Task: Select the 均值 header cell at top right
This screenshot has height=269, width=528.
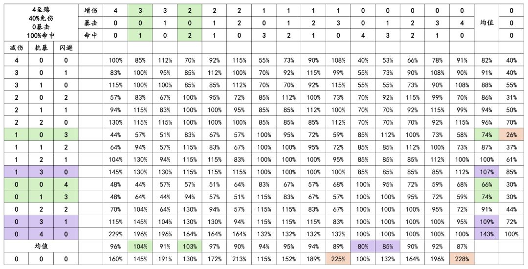Action: 486,22
